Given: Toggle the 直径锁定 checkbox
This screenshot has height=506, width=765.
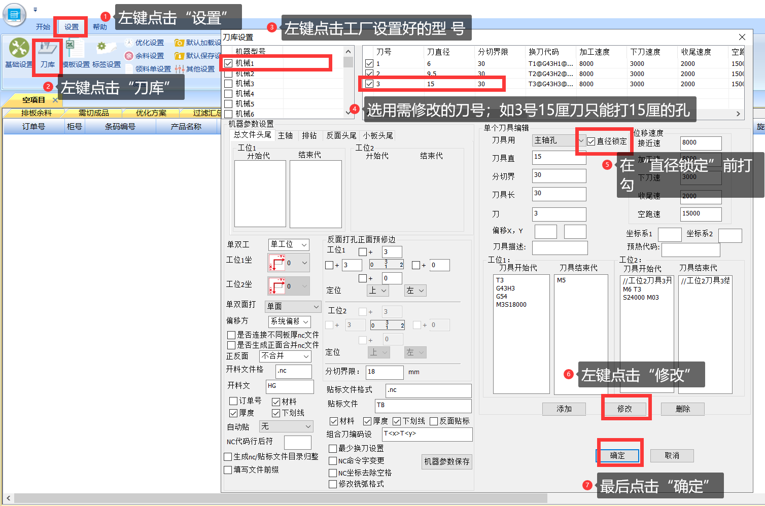Looking at the screenshot, I should coord(591,141).
